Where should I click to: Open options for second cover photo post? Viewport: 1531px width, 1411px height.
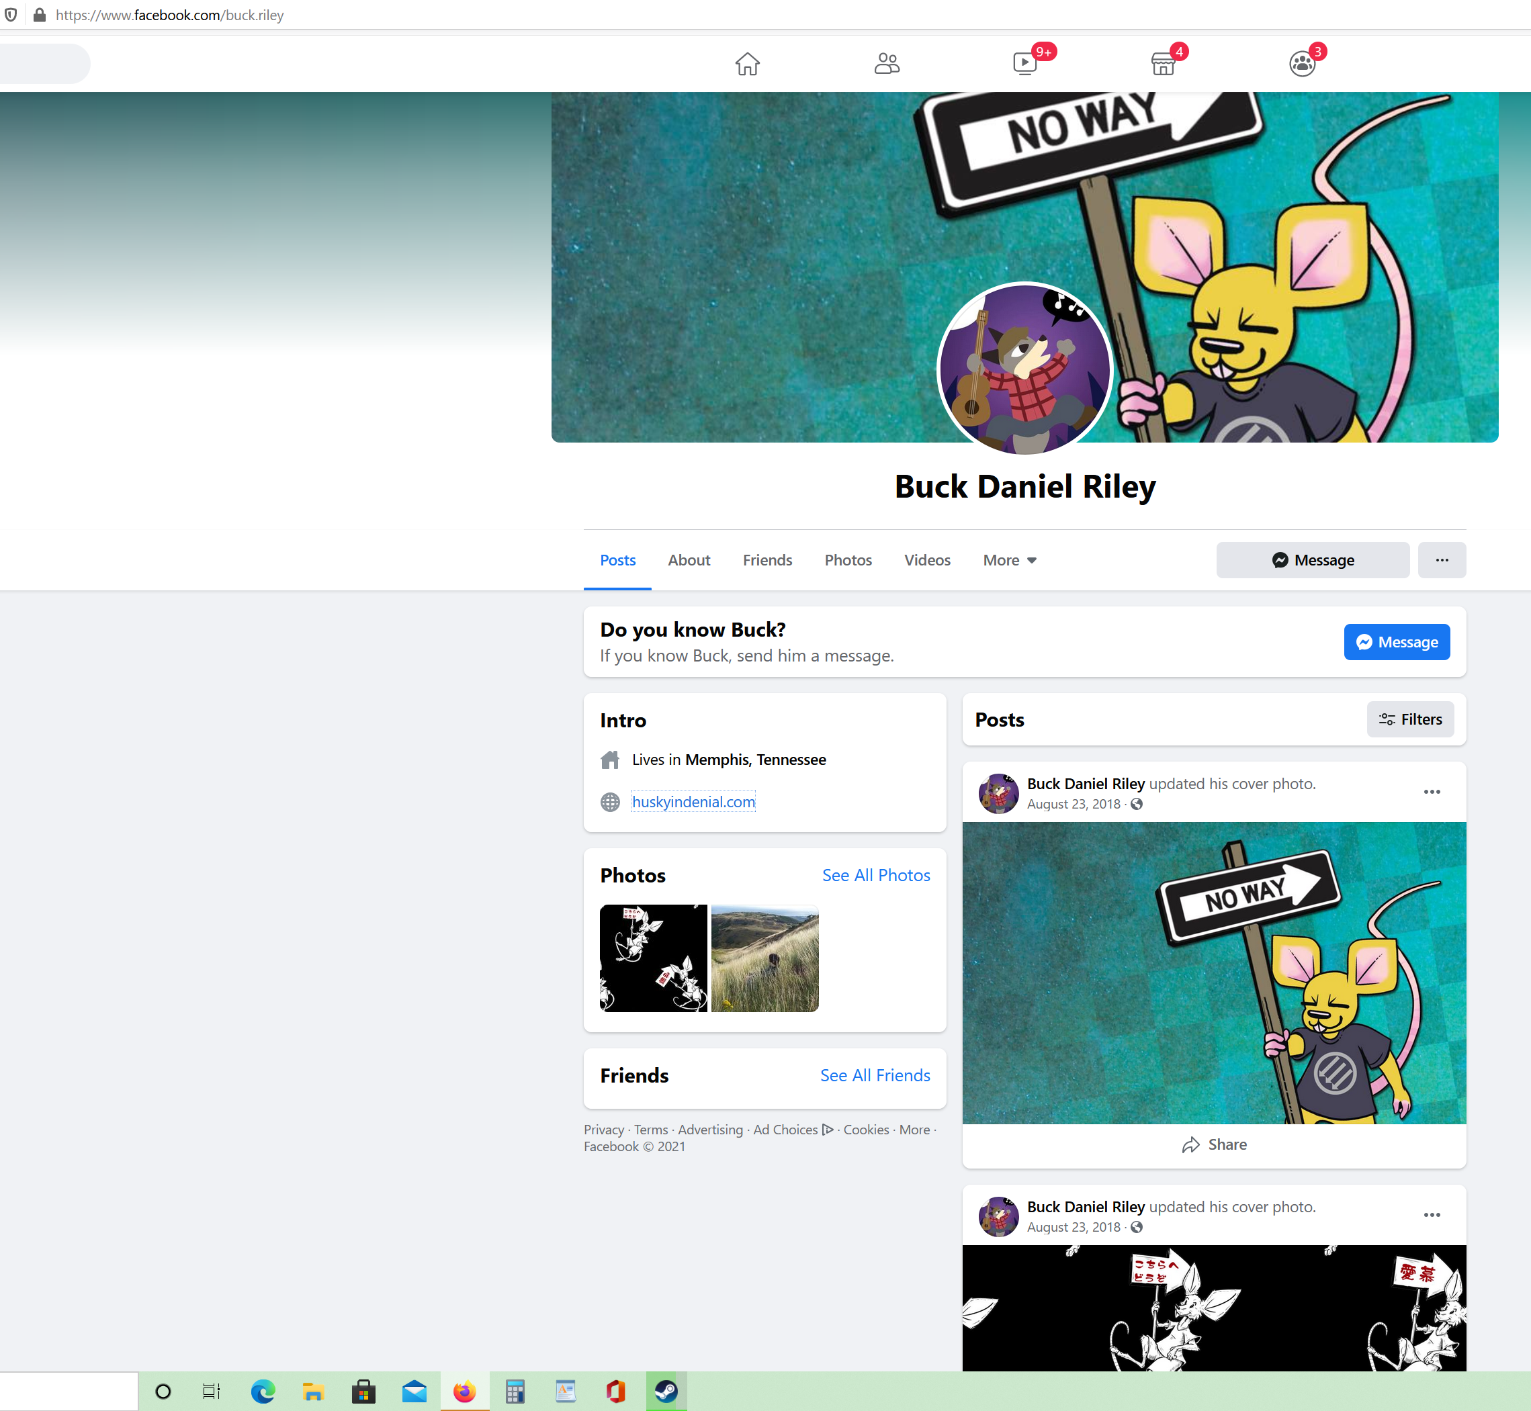1432,1215
